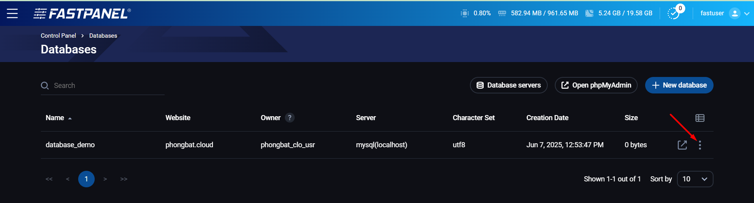Open three-dot actions menu for database_demo
Viewport: 754px width, 203px height.
point(700,145)
